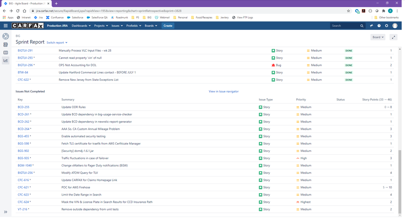The image size is (405, 219).
Task: Open the Profields dropdown menu
Action: tap(133, 26)
